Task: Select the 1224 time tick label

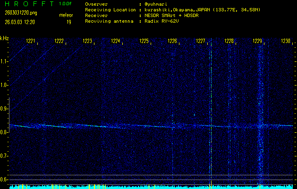Action: (115, 42)
